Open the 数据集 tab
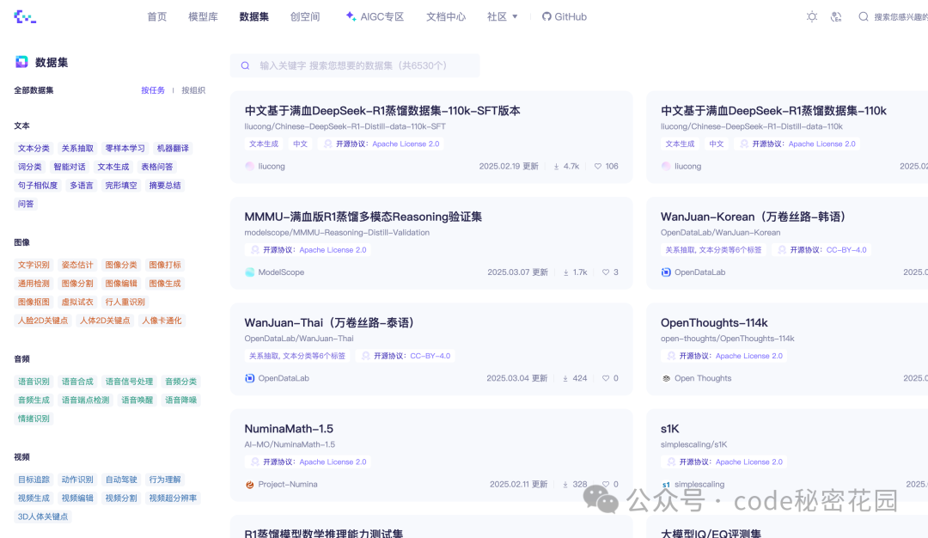Viewport: 928px width, 538px height. (x=253, y=16)
